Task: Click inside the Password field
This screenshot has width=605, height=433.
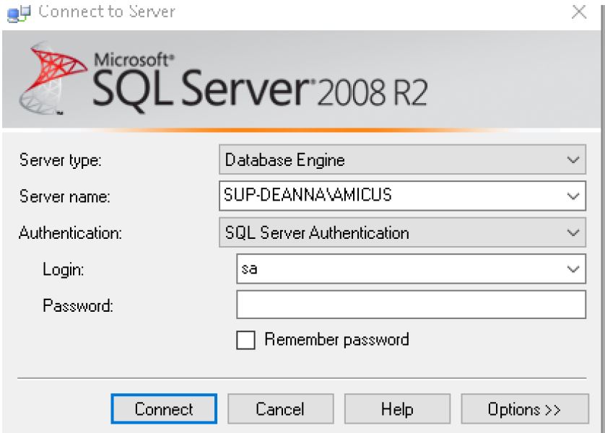Action: coord(411,305)
